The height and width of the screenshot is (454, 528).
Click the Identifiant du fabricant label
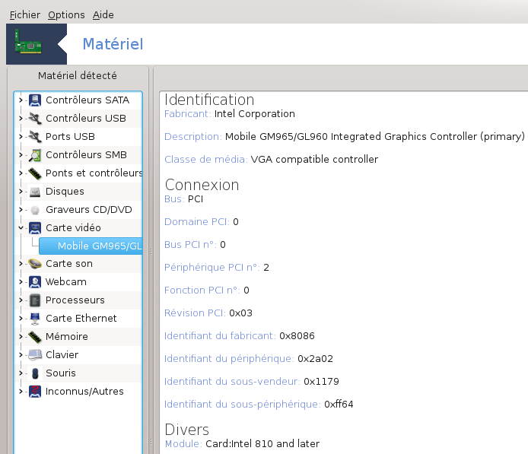tap(220, 335)
